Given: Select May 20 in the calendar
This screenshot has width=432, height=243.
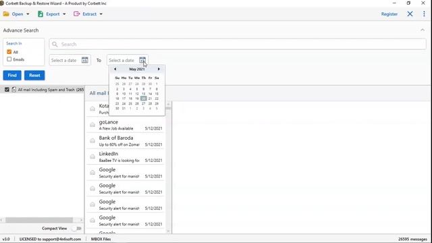Looking at the screenshot, I should coord(144,99).
